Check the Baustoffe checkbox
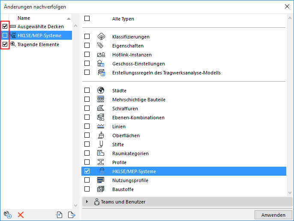This screenshot has height=221, width=294. (87, 189)
